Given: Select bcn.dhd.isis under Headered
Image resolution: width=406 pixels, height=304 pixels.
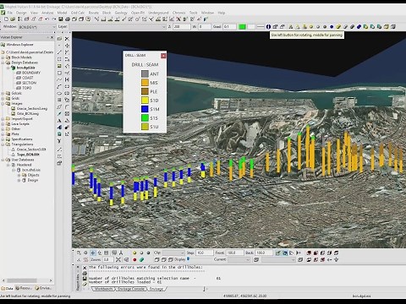Looking at the screenshot, I should [x=31, y=170].
